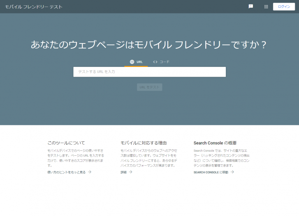
Task: Click the あなたのウェブページはモバイル フレンドリーですか？ headline
Action: pyautogui.click(x=148, y=45)
